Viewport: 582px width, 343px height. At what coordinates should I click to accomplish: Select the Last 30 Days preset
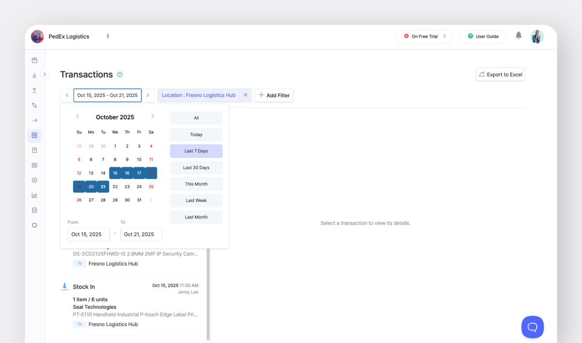196,168
